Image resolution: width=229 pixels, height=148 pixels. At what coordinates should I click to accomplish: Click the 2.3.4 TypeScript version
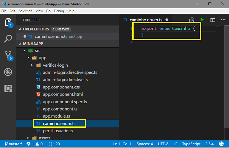(209, 144)
